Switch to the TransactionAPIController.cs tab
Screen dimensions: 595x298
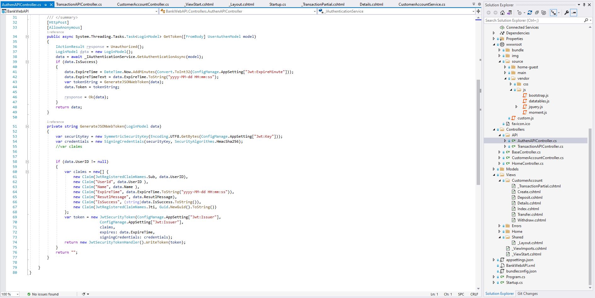(x=79, y=4)
